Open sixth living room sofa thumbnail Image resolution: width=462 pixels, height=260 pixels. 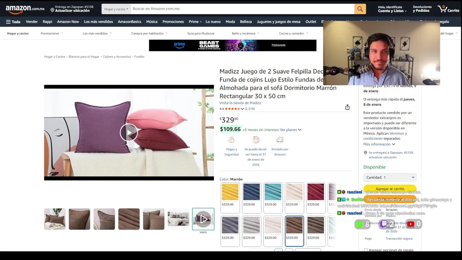pos(178,219)
